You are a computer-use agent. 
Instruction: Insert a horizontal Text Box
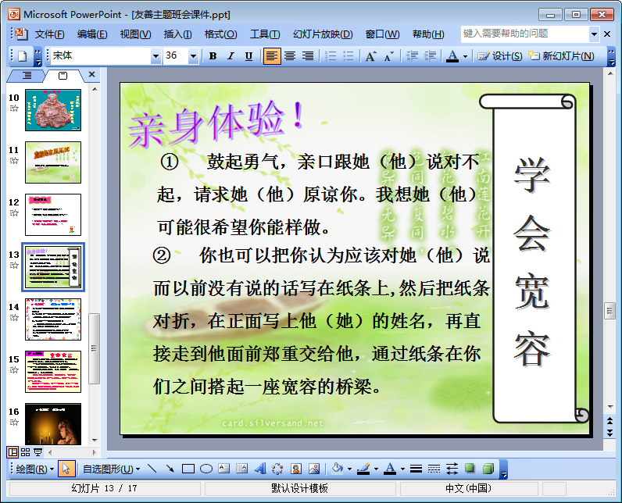pos(223,469)
